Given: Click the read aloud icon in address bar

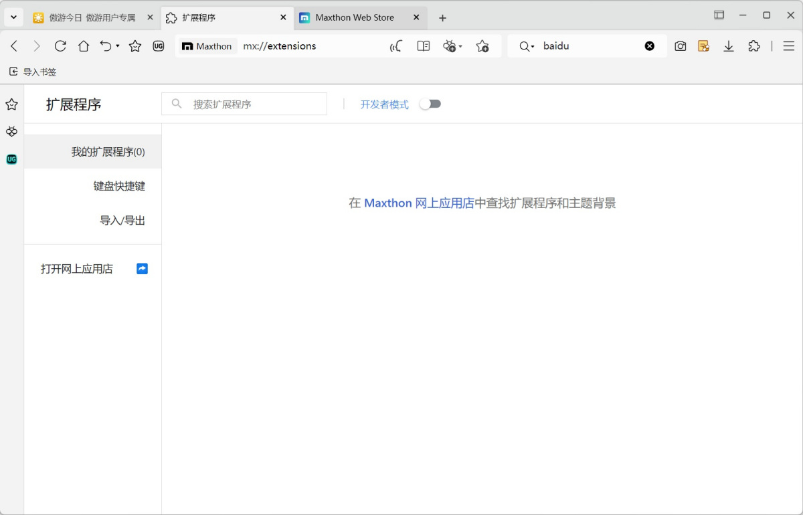Looking at the screenshot, I should click(396, 46).
